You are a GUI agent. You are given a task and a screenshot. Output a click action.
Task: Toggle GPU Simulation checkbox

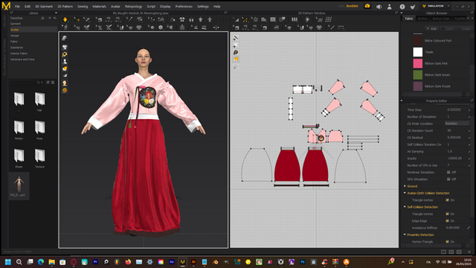(x=448, y=179)
